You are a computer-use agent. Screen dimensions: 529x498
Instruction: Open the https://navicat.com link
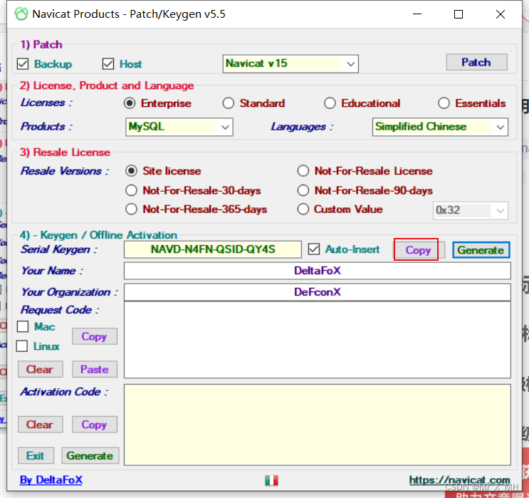[459, 479]
